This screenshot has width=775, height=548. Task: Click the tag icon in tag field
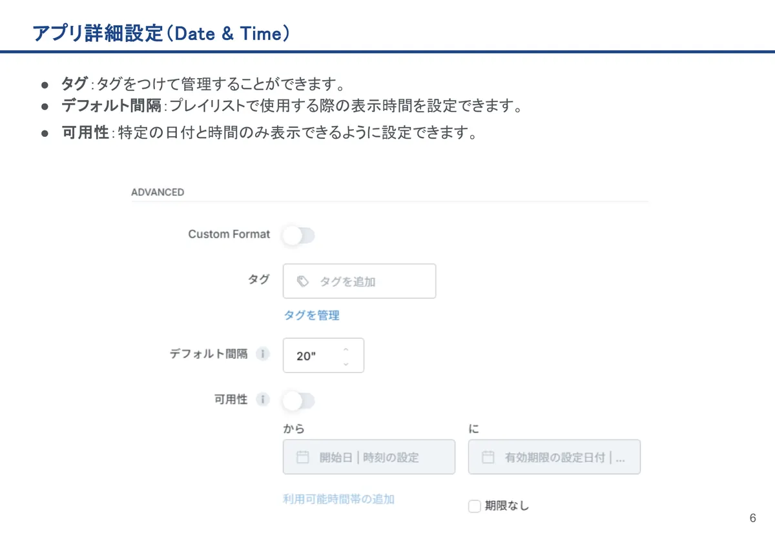[x=303, y=281]
